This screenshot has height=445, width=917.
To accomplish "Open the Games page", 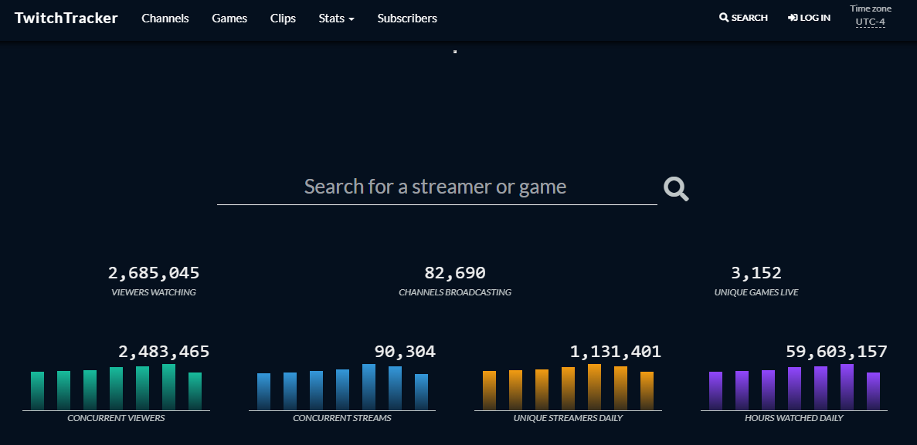I will click(x=229, y=19).
